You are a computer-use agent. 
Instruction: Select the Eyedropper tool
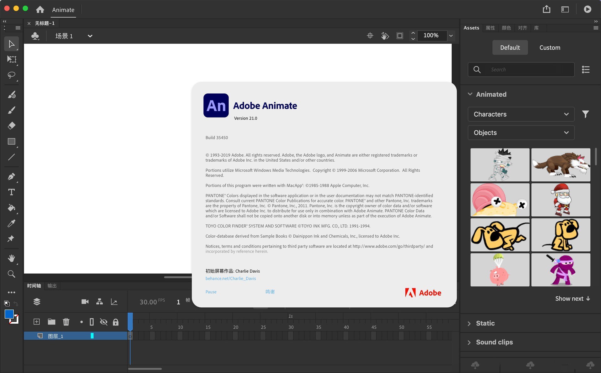(11, 224)
